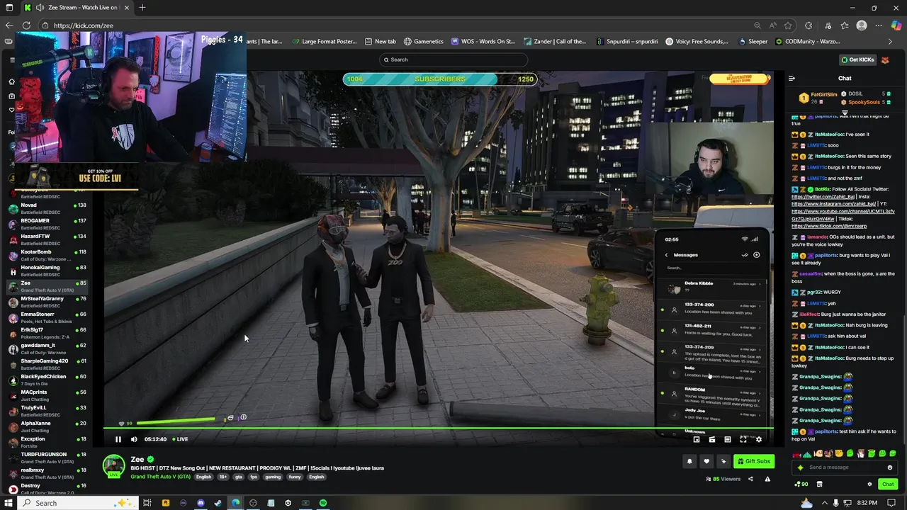Toggle the follow heart for Zee
This screenshot has width=907, height=510.
[706, 461]
